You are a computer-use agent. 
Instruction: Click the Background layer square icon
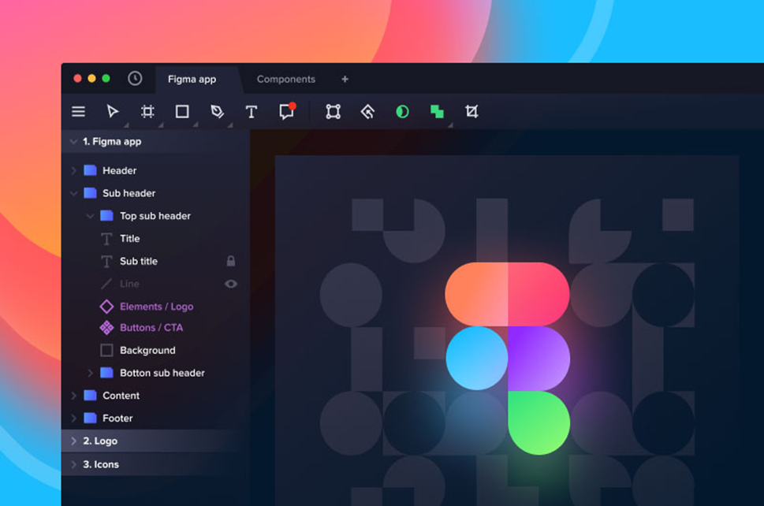coord(106,350)
